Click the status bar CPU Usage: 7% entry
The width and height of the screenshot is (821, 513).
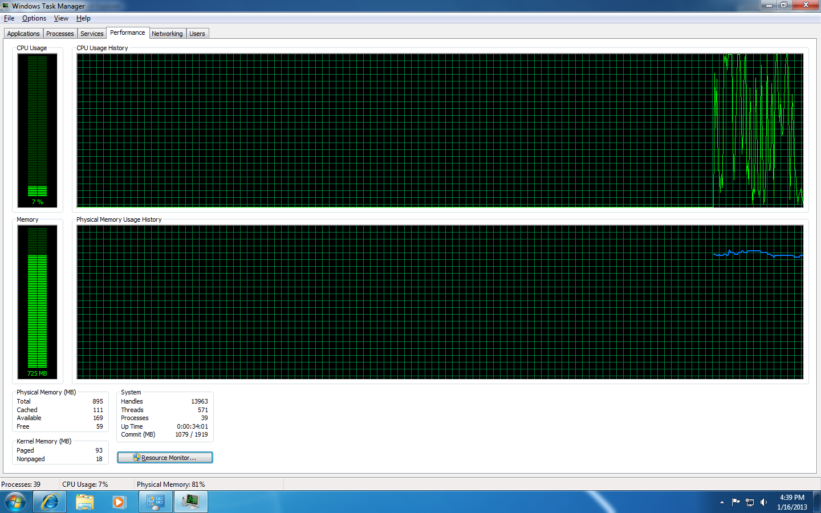pyautogui.click(x=85, y=484)
